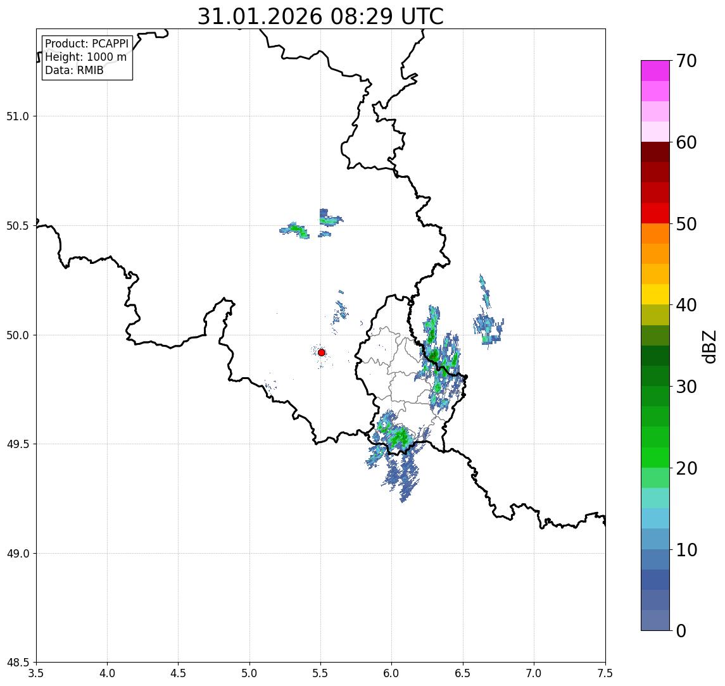Click longitude axis label 3.5
The image size is (725, 686).
(36, 673)
